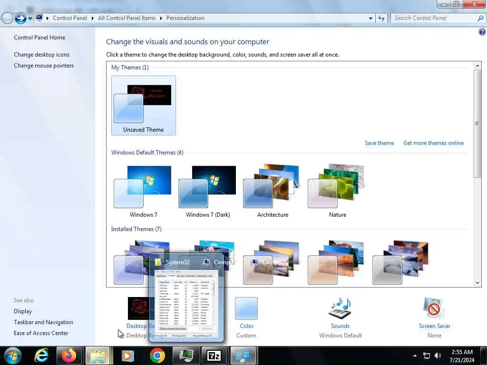This screenshot has height=365, width=487.
Task: Select the Unsaved Theme
Action: tap(144, 106)
